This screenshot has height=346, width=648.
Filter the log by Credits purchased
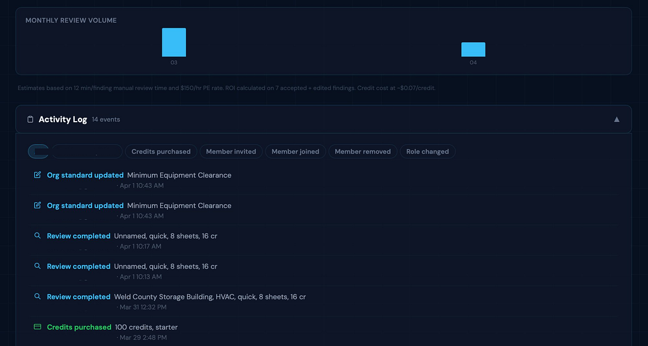(161, 151)
